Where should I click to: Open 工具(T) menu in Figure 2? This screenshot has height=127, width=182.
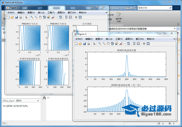click(119, 39)
